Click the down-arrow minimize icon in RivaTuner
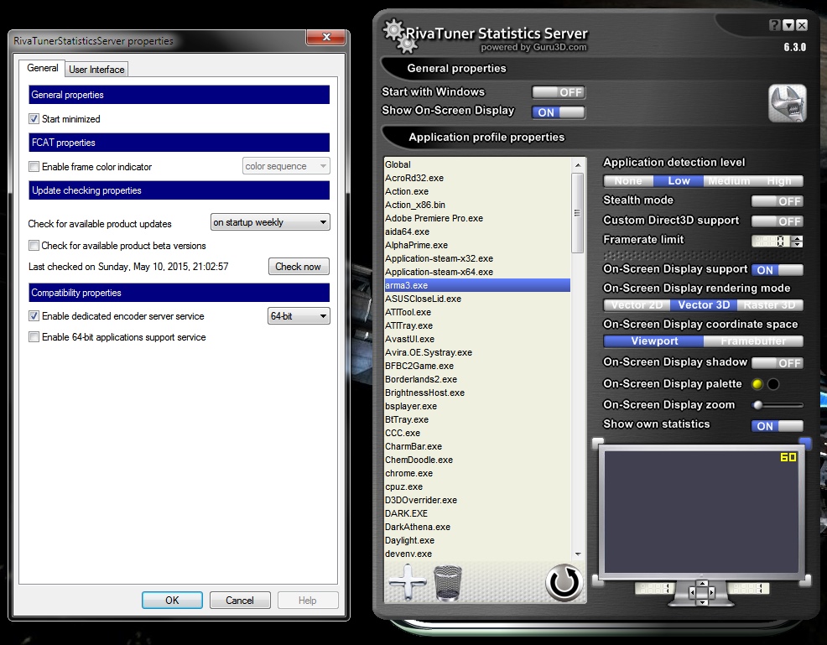Screen dimensions: 827x645 click(x=788, y=25)
